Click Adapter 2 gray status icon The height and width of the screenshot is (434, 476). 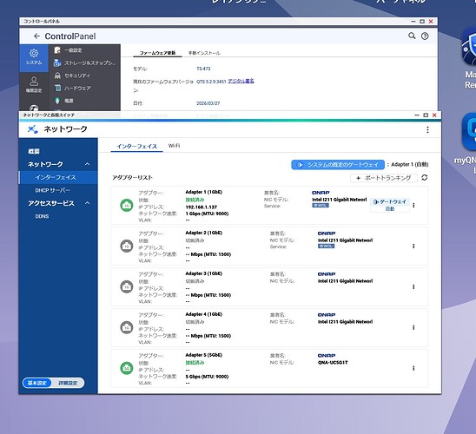click(127, 246)
